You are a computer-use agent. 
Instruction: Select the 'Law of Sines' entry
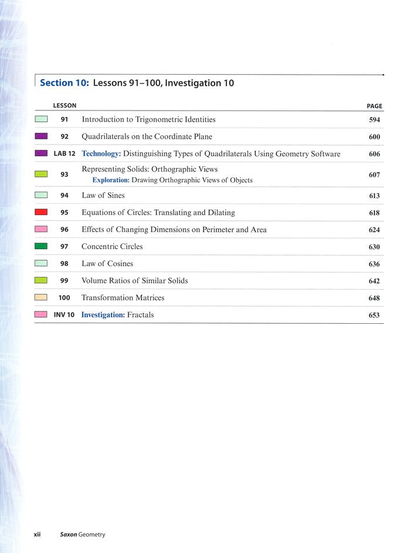click(103, 195)
